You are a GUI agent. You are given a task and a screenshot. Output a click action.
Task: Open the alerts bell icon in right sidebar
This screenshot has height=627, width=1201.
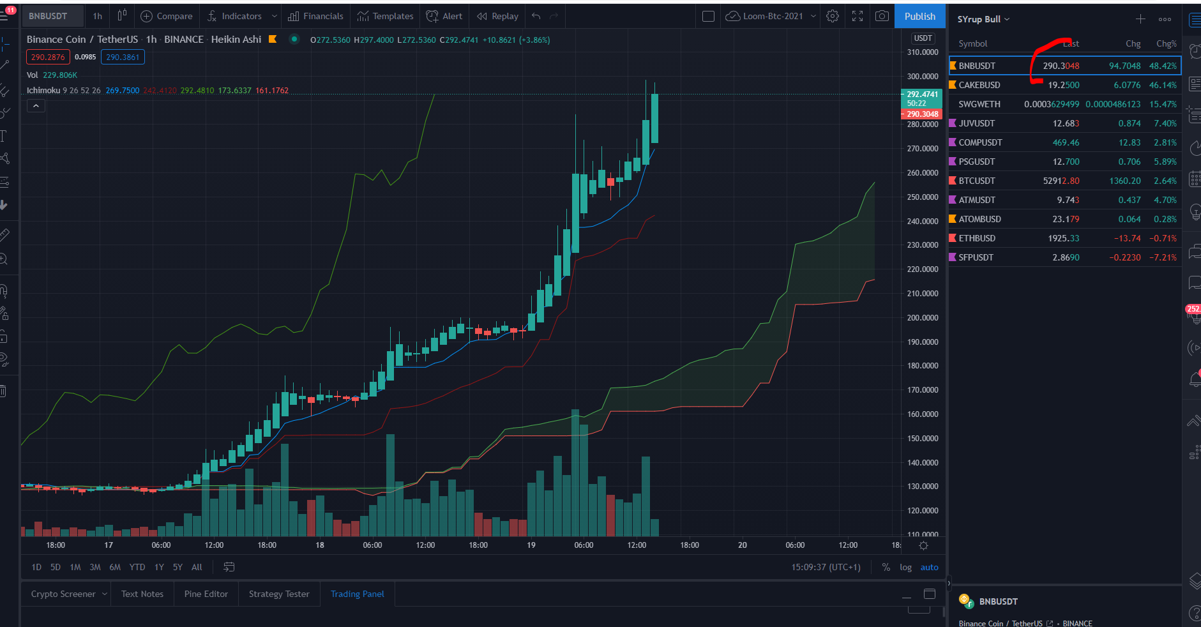pyautogui.click(x=1195, y=379)
